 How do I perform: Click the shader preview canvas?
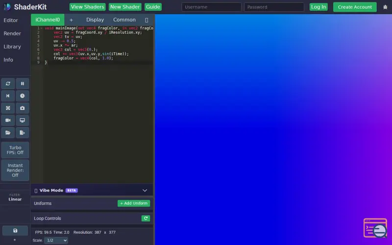click(x=273, y=129)
